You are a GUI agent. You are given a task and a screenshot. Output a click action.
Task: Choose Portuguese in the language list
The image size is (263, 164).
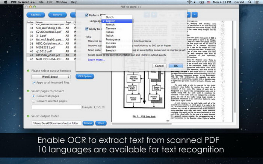[x=117, y=39]
